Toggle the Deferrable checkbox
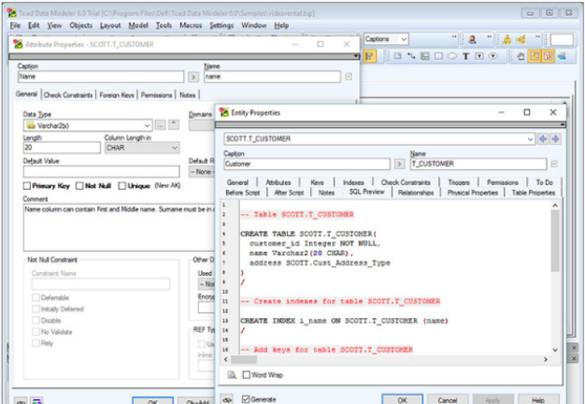The width and height of the screenshot is (585, 404). [36, 298]
